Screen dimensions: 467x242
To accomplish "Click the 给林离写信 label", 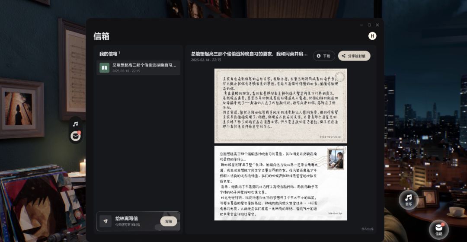I will point(127,219).
